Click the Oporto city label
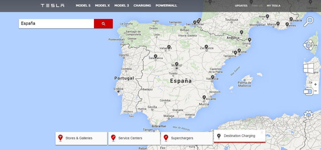 [x=124, y=55]
